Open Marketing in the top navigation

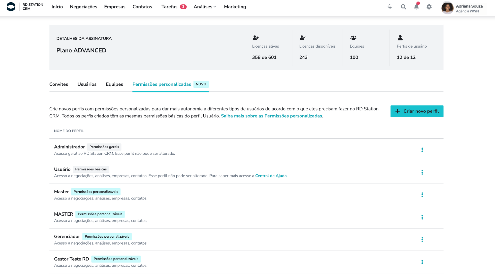235,7
